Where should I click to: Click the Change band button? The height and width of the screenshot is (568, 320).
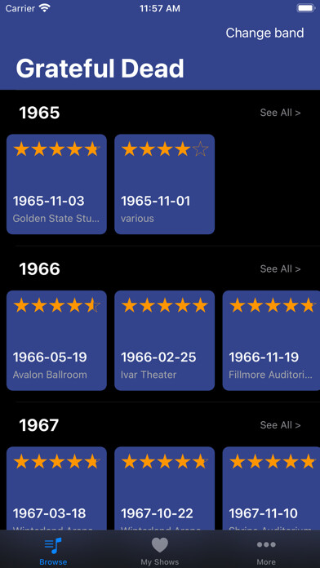coord(264,33)
